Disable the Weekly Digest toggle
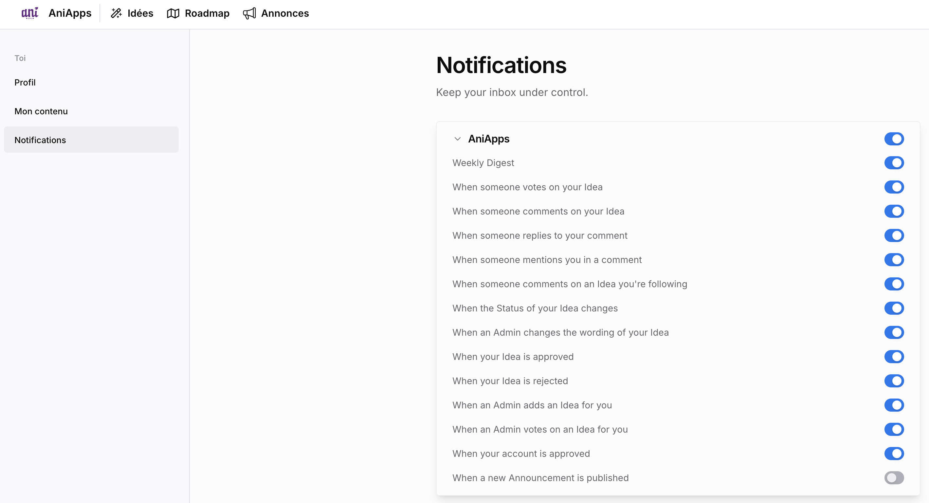929x503 pixels. [894, 163]
